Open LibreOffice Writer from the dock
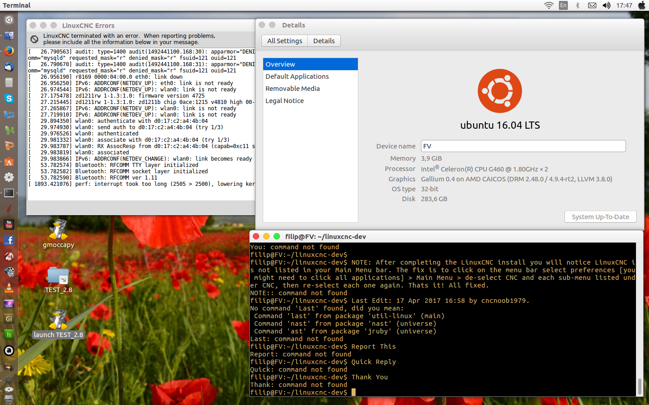The width and height of the screenshot is (649, 405). point(9,114)
